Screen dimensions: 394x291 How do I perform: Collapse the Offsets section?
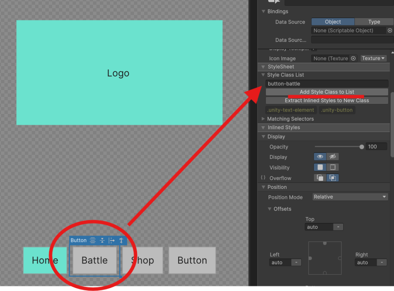pos(270,209)
